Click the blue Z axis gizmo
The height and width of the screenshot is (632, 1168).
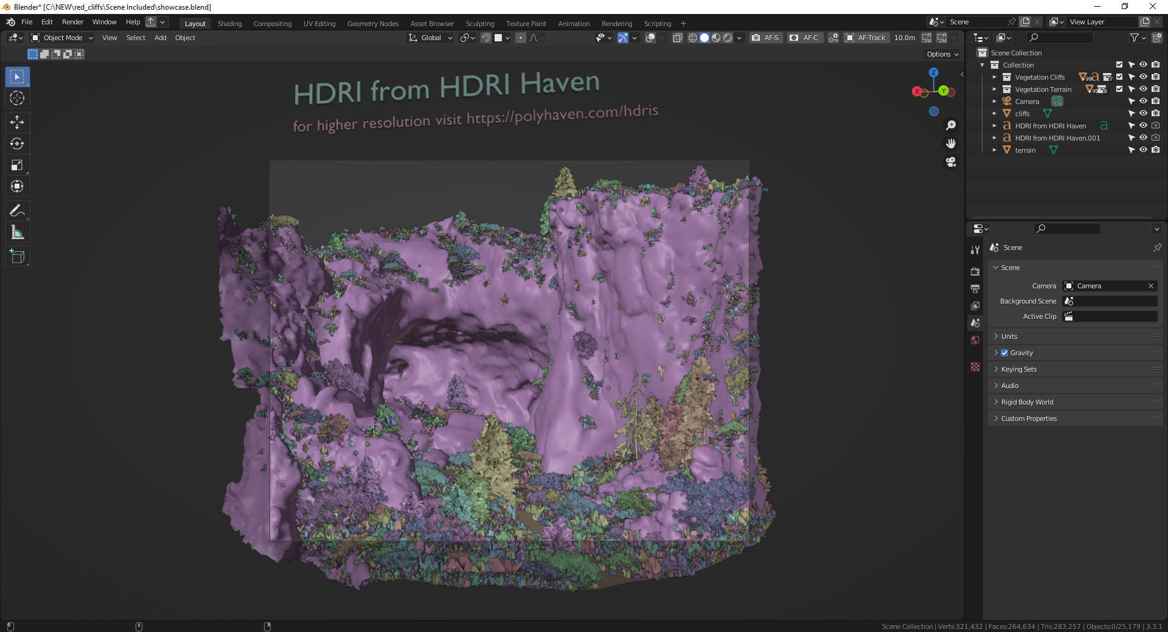click(x=933, y=72)
